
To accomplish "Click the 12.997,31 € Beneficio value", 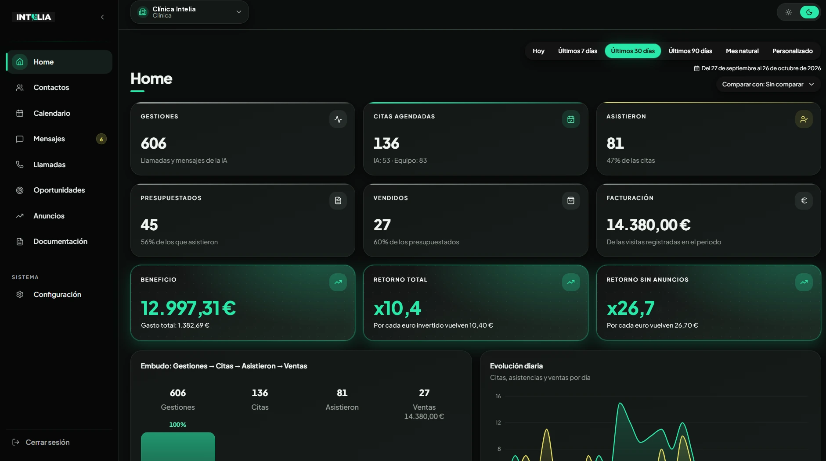I will [188, 308].
